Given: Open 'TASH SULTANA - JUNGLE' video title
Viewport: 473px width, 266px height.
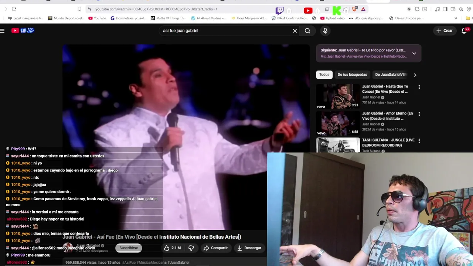Looking at the screenshot, I should (388, 143).
